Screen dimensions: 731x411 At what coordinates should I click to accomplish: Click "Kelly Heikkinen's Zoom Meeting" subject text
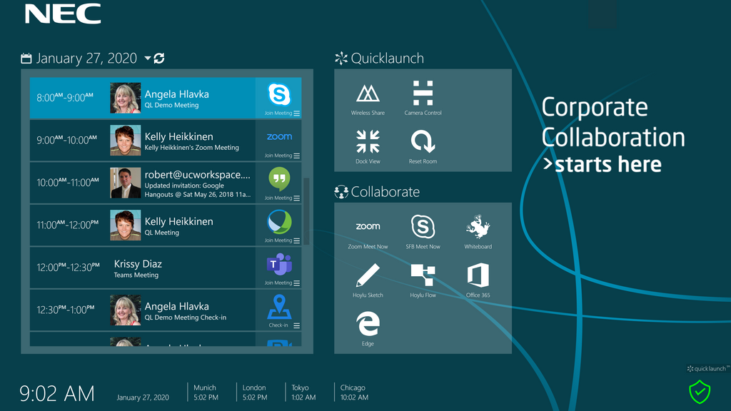pos(191,148)
